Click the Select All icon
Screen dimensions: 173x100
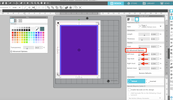pos(21,3)
